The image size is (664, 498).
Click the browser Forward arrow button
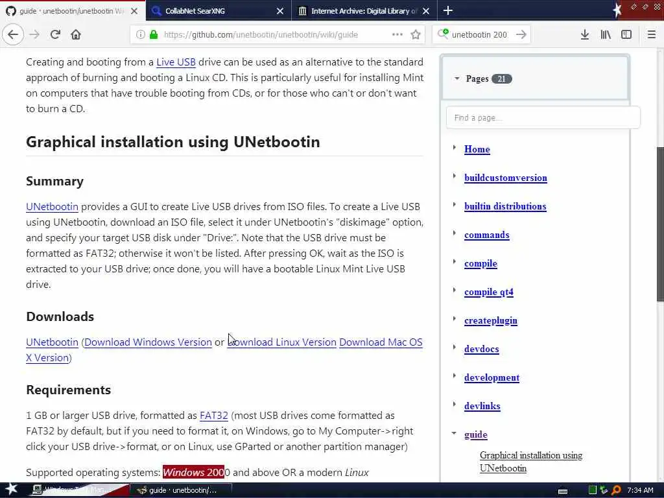tap(35, 35)
